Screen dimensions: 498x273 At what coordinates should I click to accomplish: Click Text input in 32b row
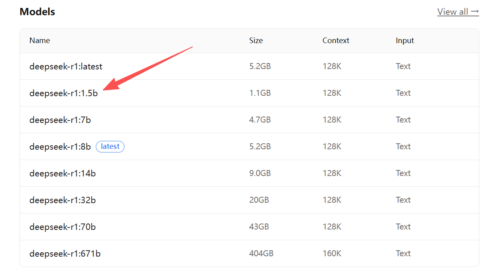(403, 200)
